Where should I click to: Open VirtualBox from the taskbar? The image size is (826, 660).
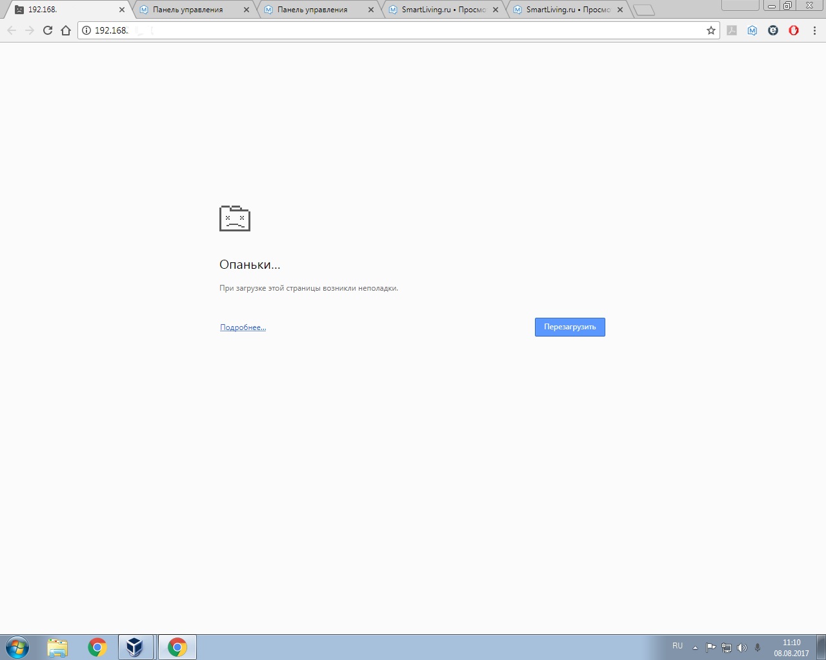tap(135, 647)
